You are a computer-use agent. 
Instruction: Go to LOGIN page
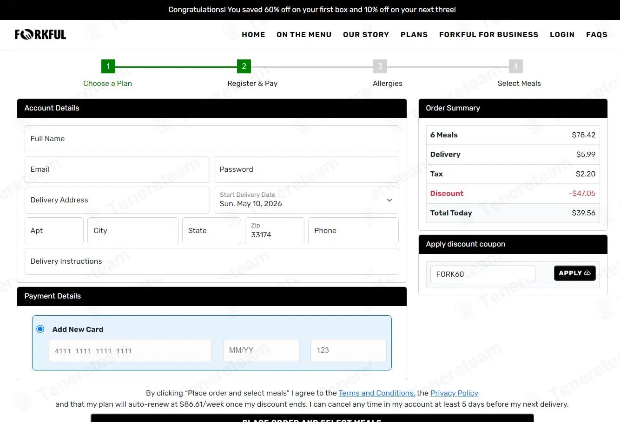(562, 34)
